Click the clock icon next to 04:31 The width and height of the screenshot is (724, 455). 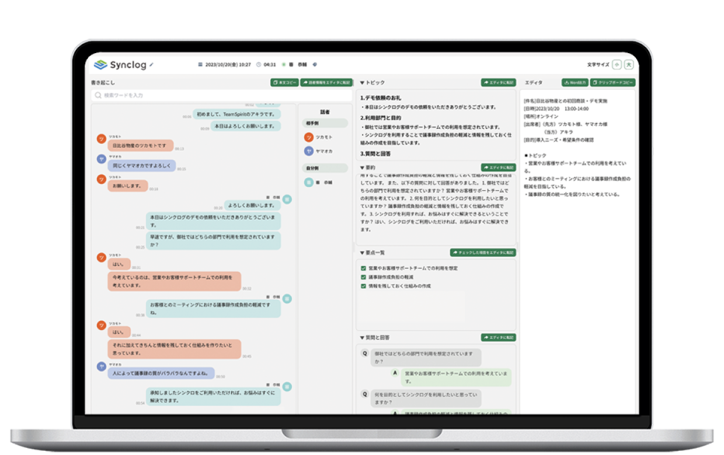click(x=259, y=65)
